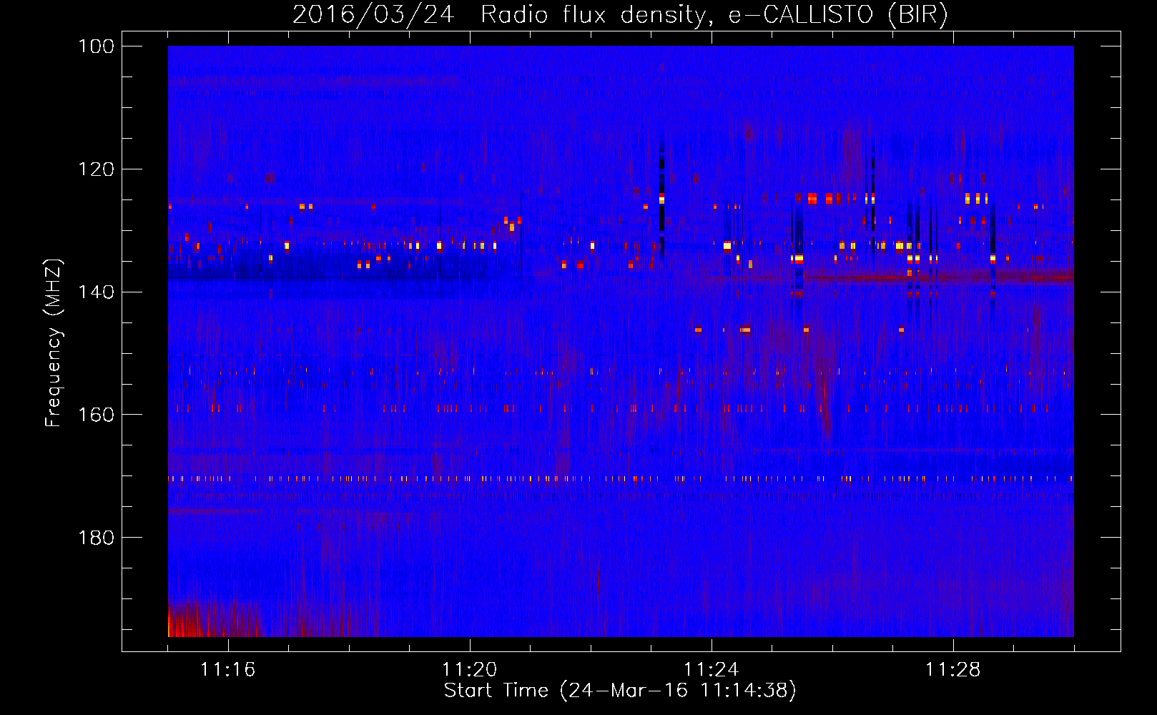Viewport: 1157px width, 715px height.
Task: Select the 160 frequency tick label
Action: 96,415
